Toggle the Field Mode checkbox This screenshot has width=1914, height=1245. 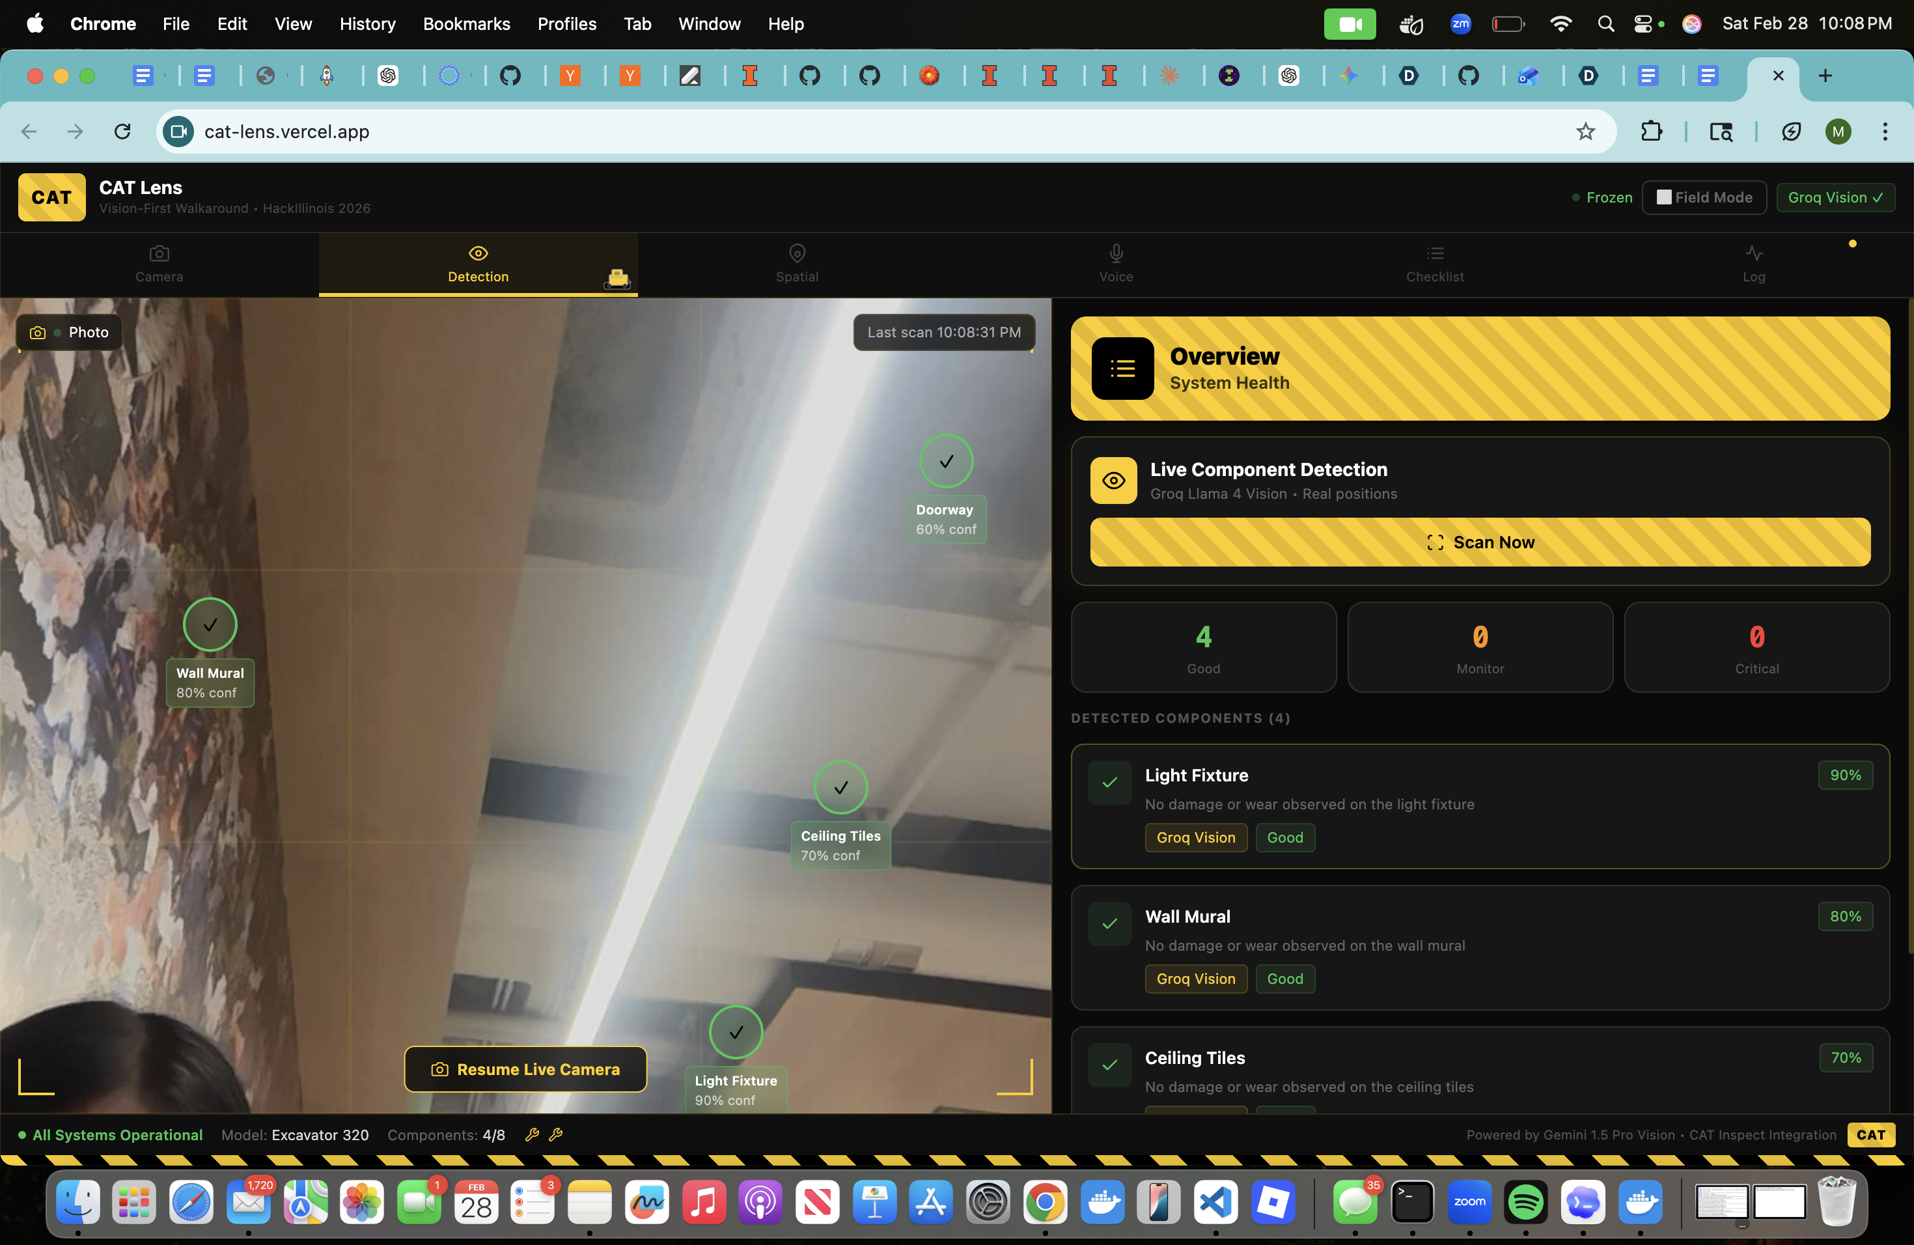click(x=1663, y=197)
